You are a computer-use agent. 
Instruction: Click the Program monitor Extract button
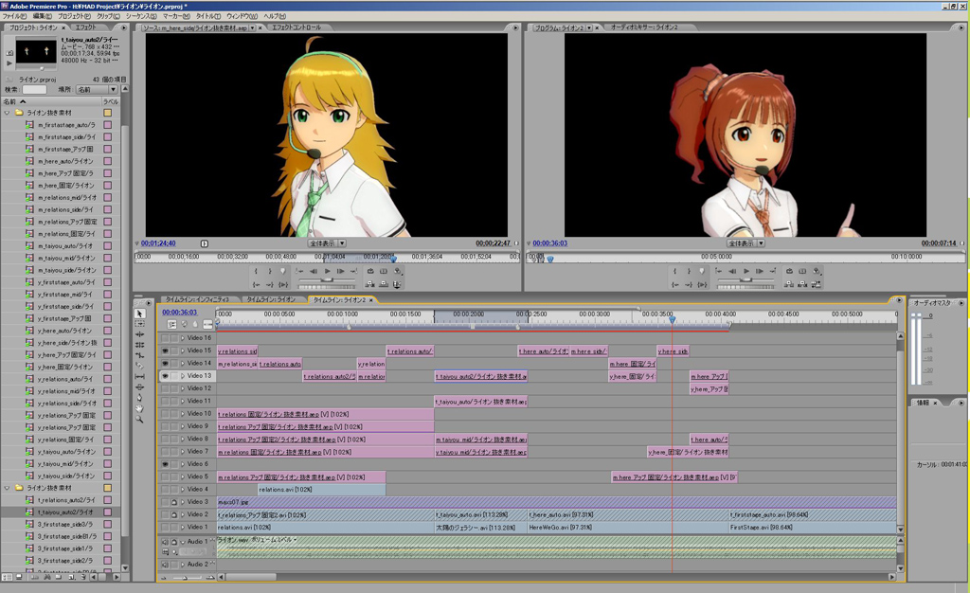point(802,284)
